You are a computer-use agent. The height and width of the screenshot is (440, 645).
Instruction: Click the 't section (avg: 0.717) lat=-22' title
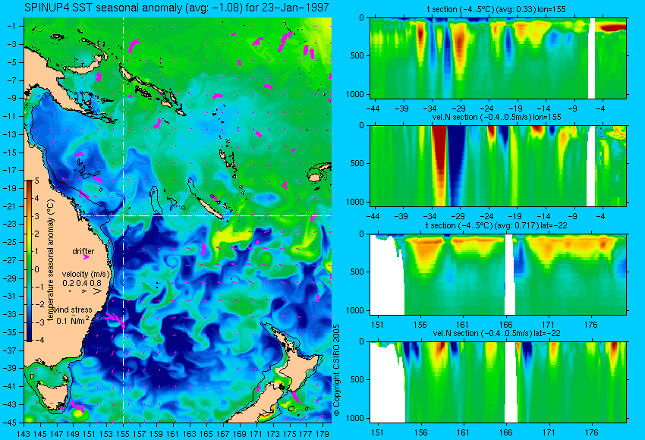point(496,226)
